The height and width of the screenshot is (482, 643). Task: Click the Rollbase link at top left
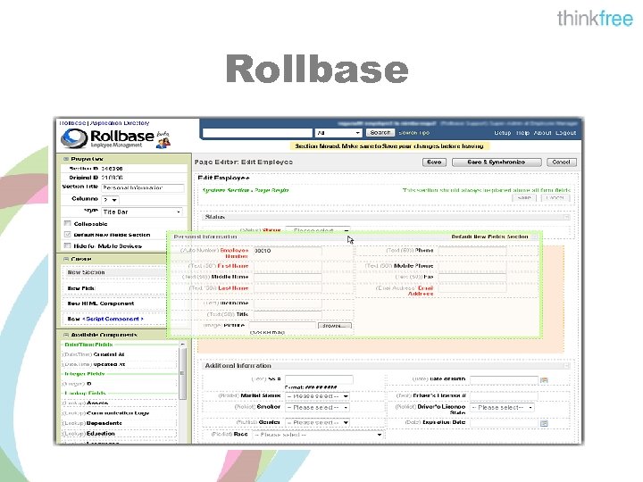click(73, 122)
